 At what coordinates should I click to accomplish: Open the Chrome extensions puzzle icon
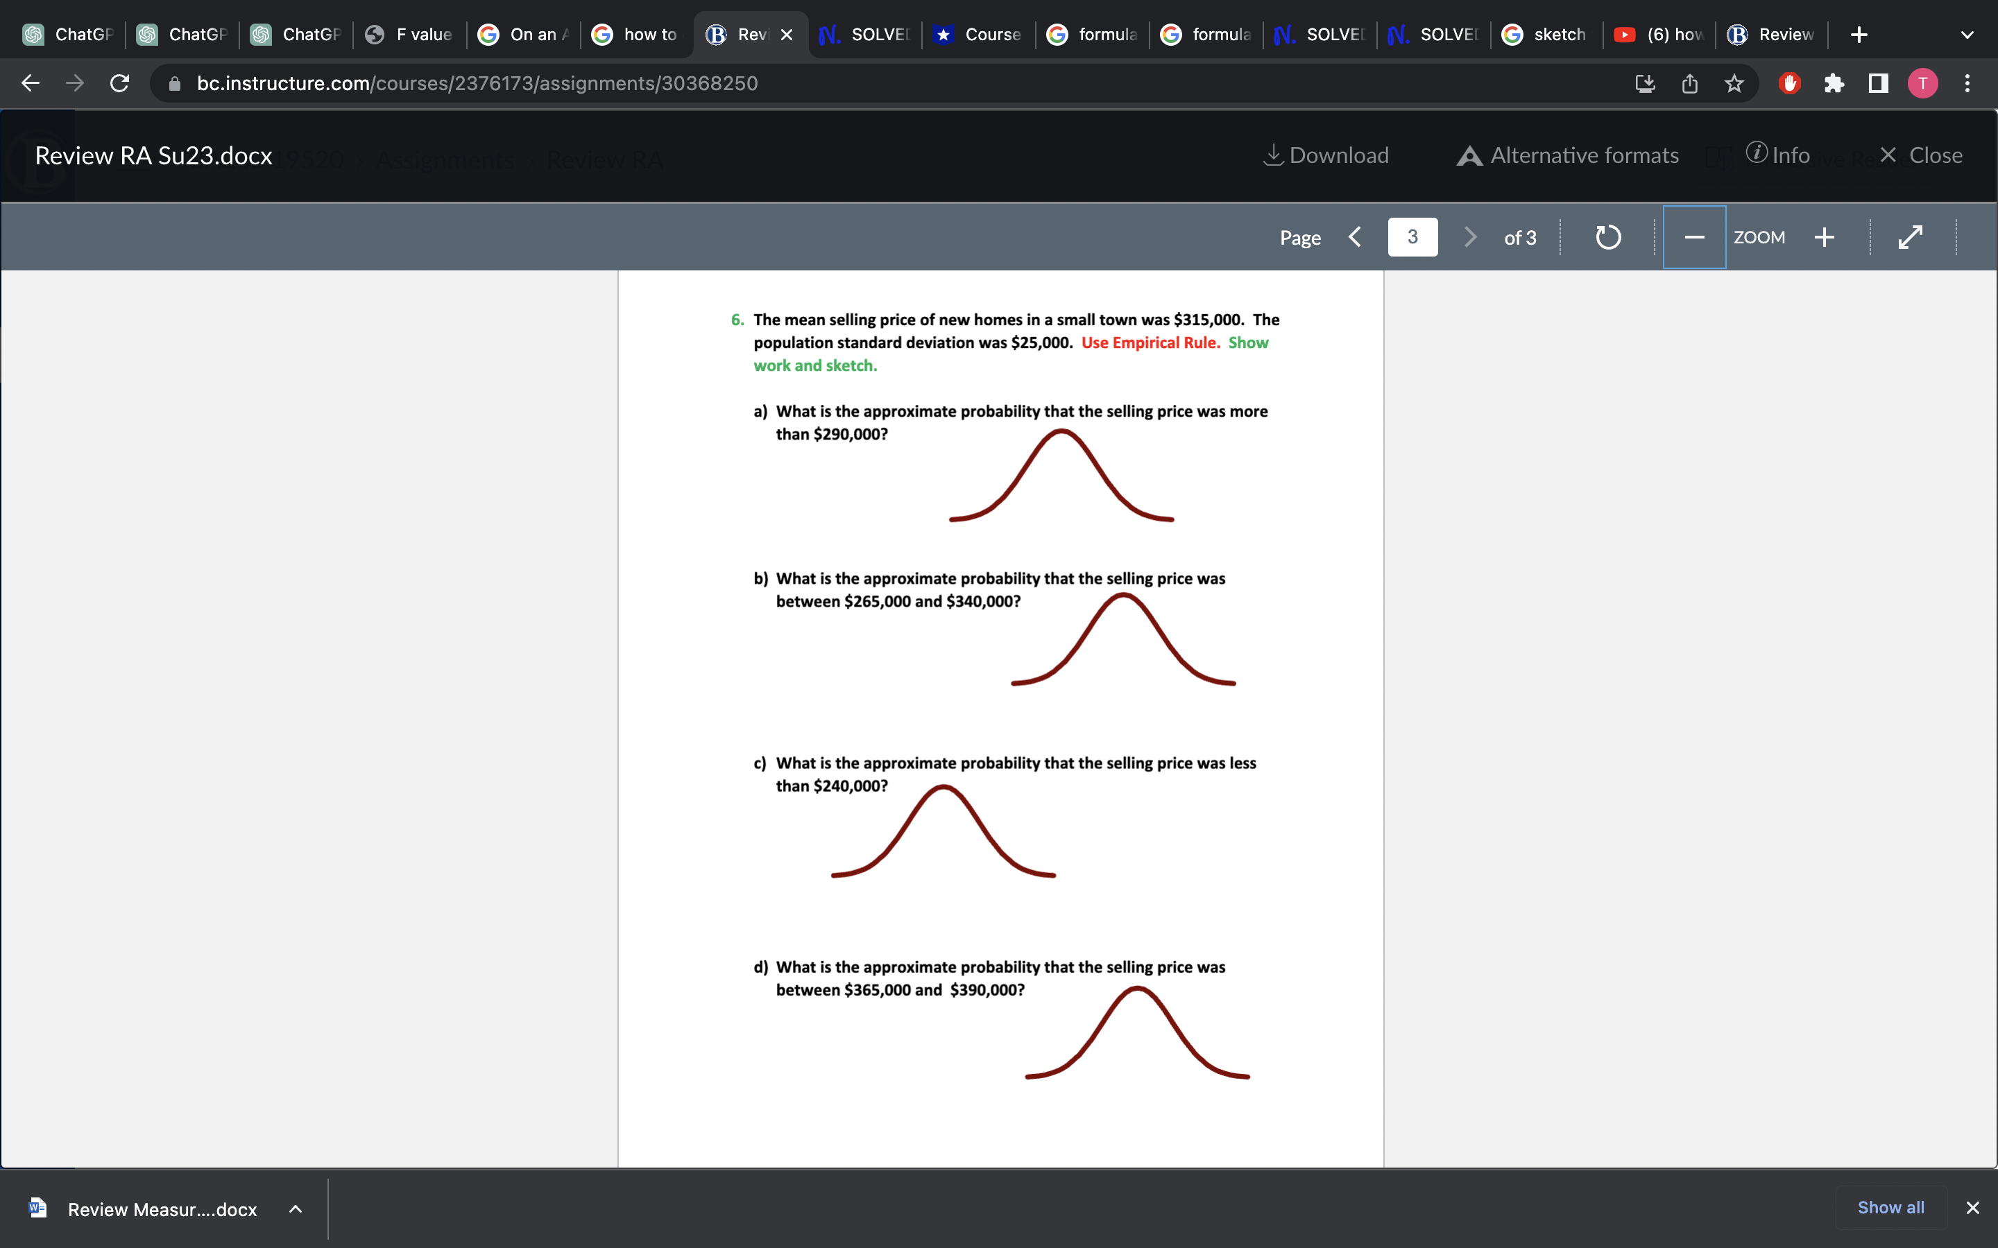(x=1834, y=83)
